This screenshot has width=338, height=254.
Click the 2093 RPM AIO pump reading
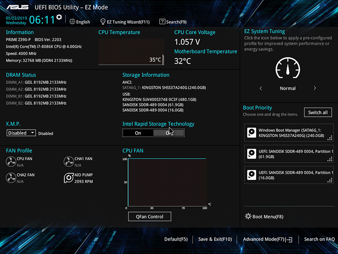pyautogui.click(x=84, y=182)
